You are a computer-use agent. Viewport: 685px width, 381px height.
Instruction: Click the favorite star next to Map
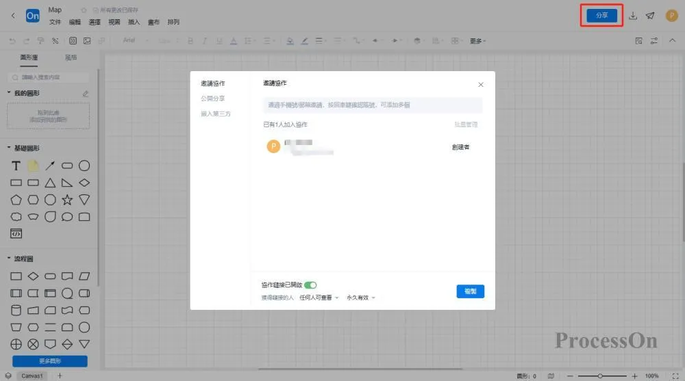pos(84,10)
